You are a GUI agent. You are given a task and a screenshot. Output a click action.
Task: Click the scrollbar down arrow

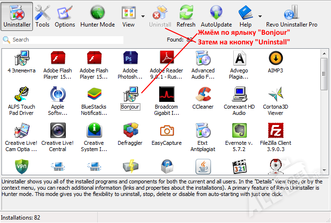[x=325, y=171]
